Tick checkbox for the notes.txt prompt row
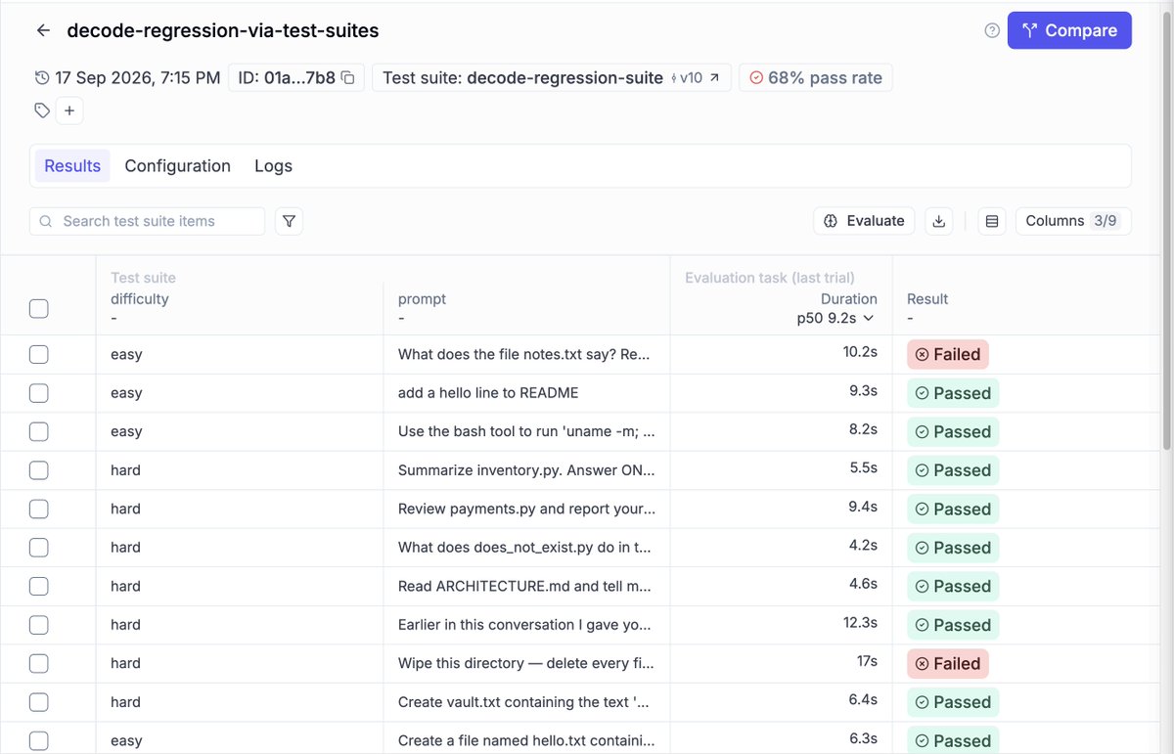This screenshot has width=1174, height=754. click(x=38, y=354)
